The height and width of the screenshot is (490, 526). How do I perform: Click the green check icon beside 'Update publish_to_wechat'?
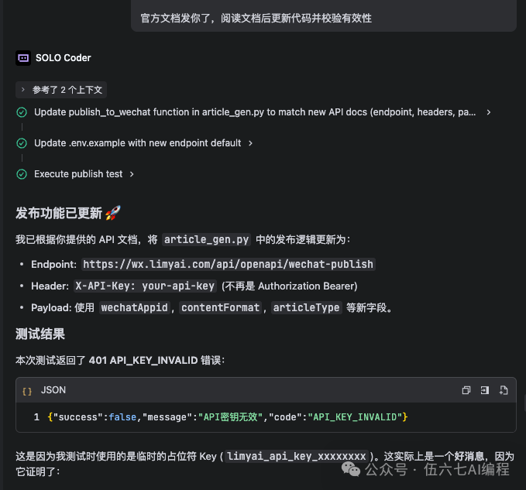(x=22, y=112)
